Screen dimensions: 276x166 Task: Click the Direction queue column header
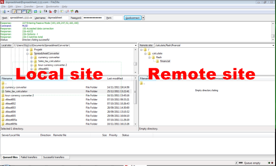coord(46,135)
